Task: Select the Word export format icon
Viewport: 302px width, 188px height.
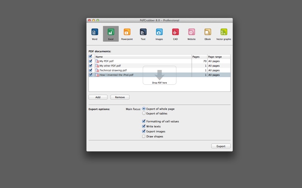Action: coord(95,32)
